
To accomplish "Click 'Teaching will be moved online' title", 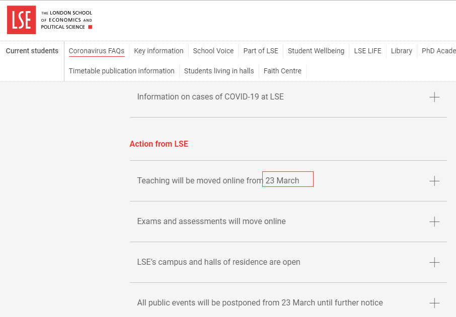I will coord(218,180).
